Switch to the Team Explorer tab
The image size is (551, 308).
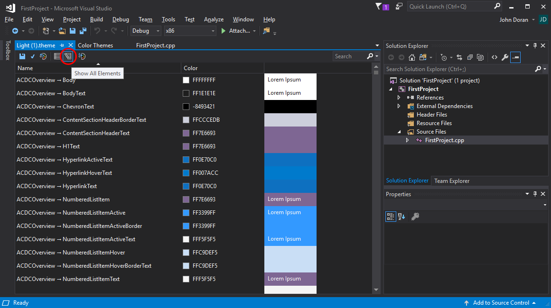(451, 181)
